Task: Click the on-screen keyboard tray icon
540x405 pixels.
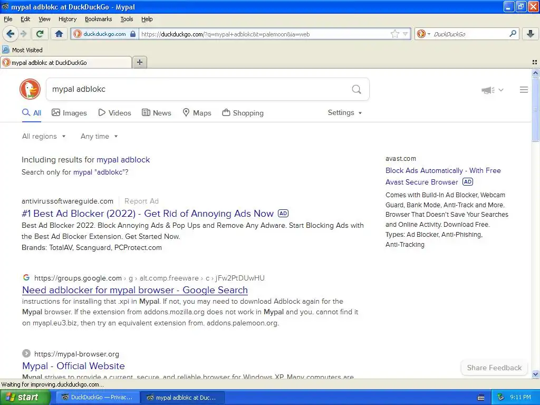Action: tap(481, 398)
